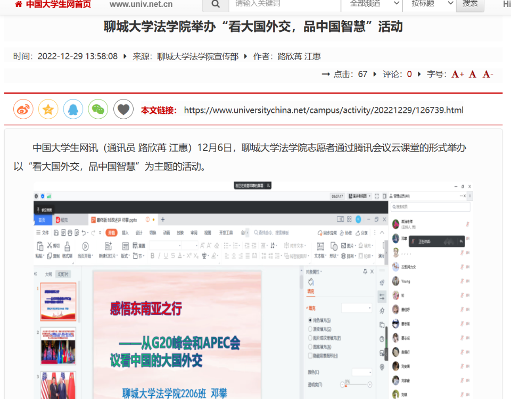The width and height of the screenshot is (511, 399).
Task: Click the 透明度 transparency slider
Action: pos(356,385)
